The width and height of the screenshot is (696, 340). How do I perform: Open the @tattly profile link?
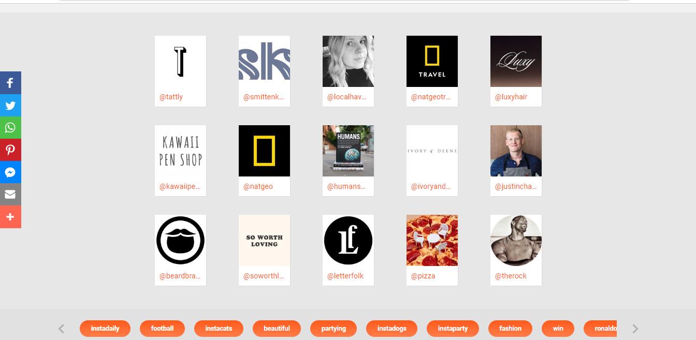pos(171,97)
